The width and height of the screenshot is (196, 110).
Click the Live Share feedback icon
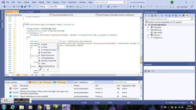pyautogui.click(x=192, y=7)
